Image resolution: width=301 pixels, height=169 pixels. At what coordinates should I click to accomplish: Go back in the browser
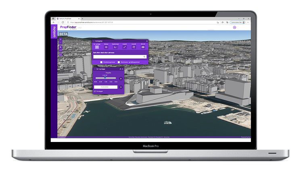54,23
